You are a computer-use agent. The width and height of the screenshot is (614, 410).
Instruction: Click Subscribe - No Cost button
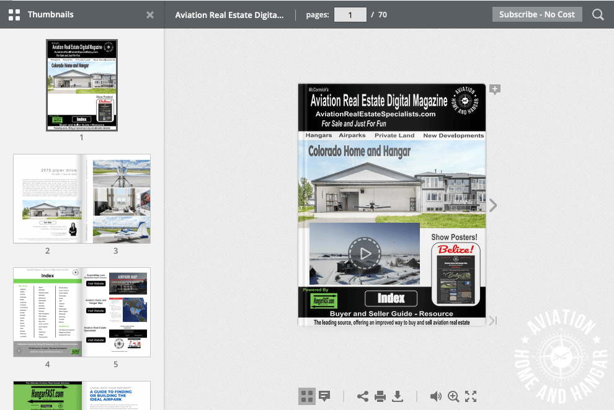pos(537,14)
